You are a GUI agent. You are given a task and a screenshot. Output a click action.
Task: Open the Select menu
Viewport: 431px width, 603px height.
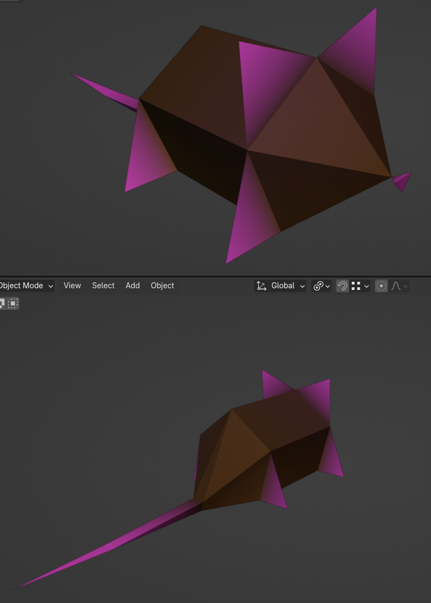[103, 286]
